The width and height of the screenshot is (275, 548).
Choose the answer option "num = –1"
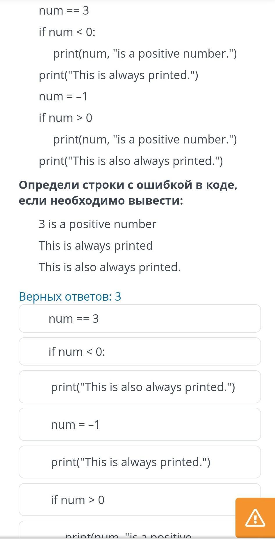pos(140,424)
